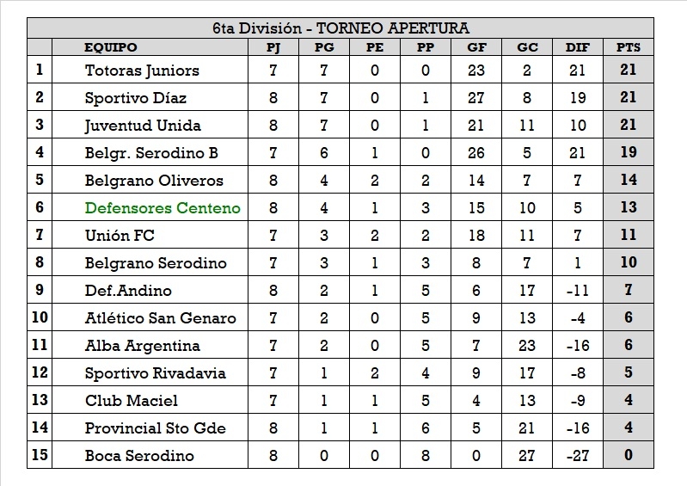Click the Unión FC team name

point(120,236)
